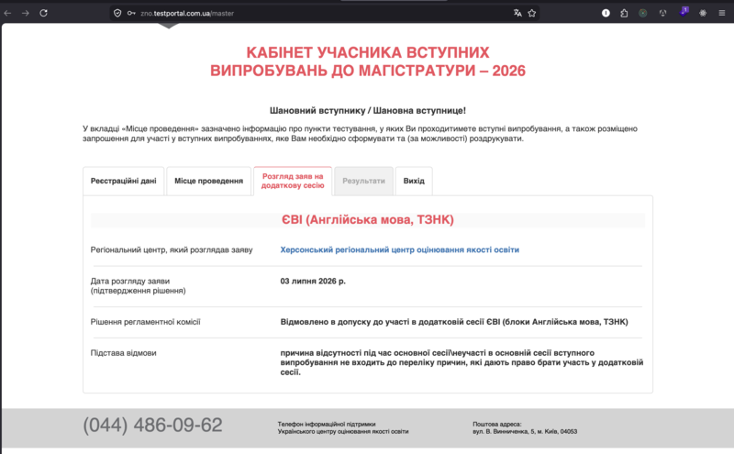Image resolution: width=734 pixels, height=454 pixels.
Task: Select Розгляд заяв на додаткову сесію tab
Action: point(293,181)
